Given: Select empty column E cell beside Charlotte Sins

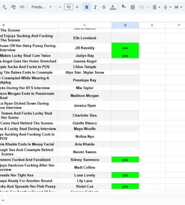Looking at the screenshot, I should click(152, 115).
